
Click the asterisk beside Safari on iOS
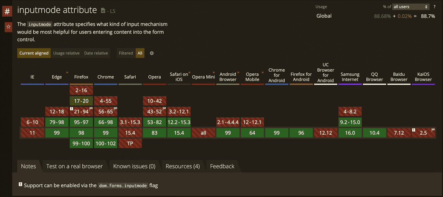coord(190,73)
